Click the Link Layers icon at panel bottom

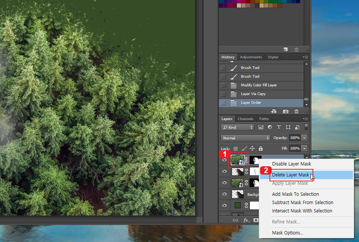pyautogui.click(x=235, y=220)
